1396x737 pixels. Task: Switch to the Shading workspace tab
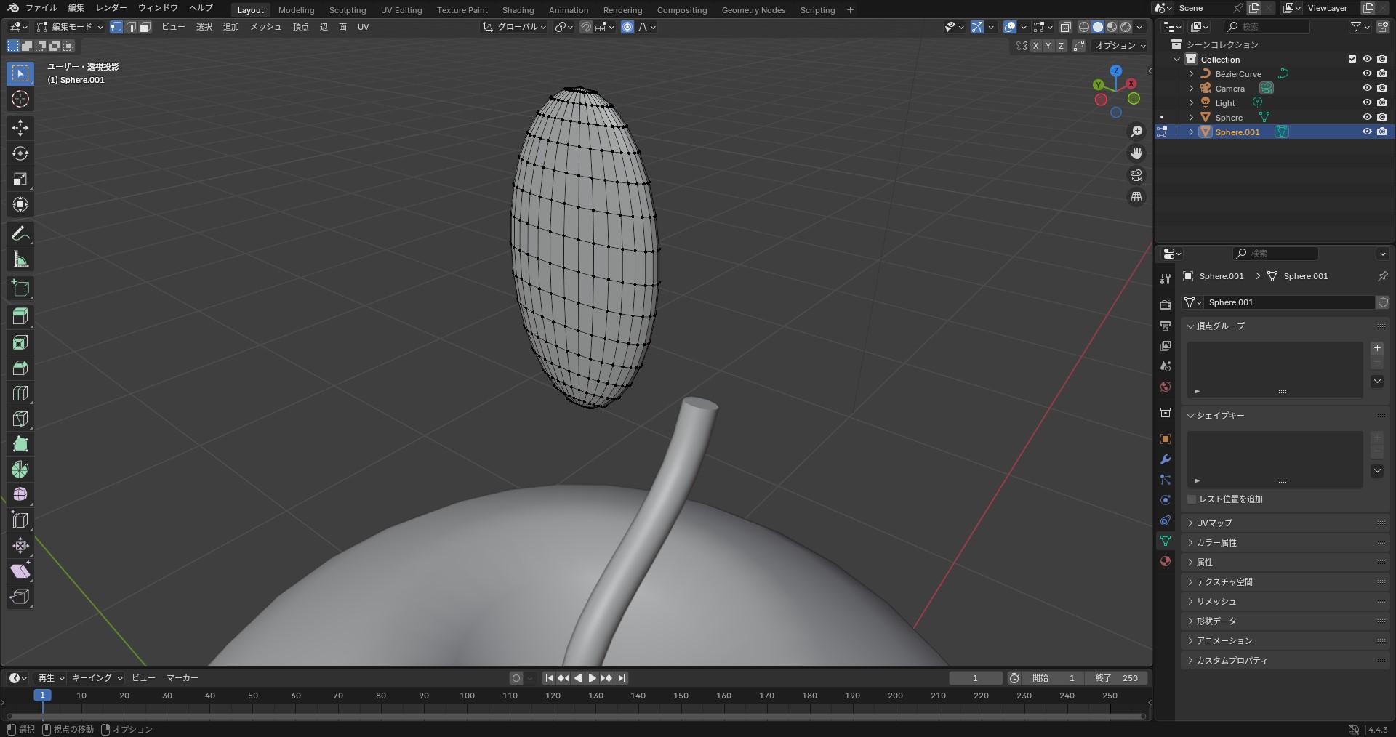(x=518, y=10)
